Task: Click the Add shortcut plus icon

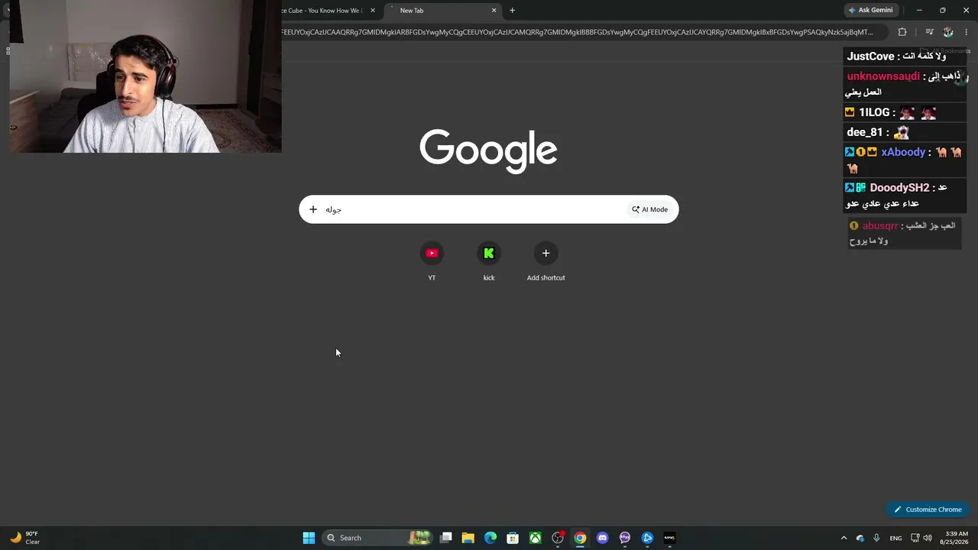Action: (x=546, y=254)
